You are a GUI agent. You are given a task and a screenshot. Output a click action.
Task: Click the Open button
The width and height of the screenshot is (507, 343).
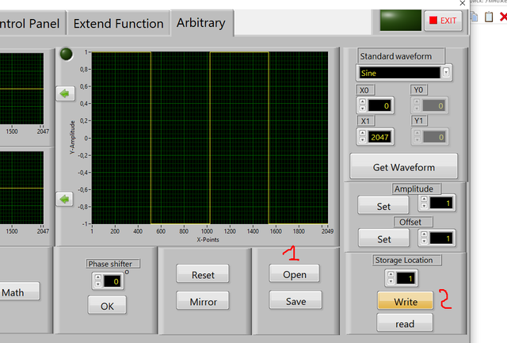[x=294, y=274]
